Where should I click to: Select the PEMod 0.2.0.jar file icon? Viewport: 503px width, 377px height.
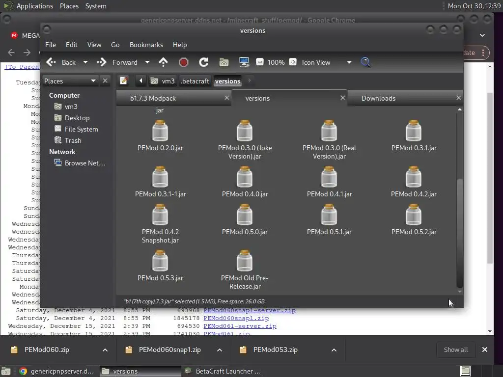160,131
